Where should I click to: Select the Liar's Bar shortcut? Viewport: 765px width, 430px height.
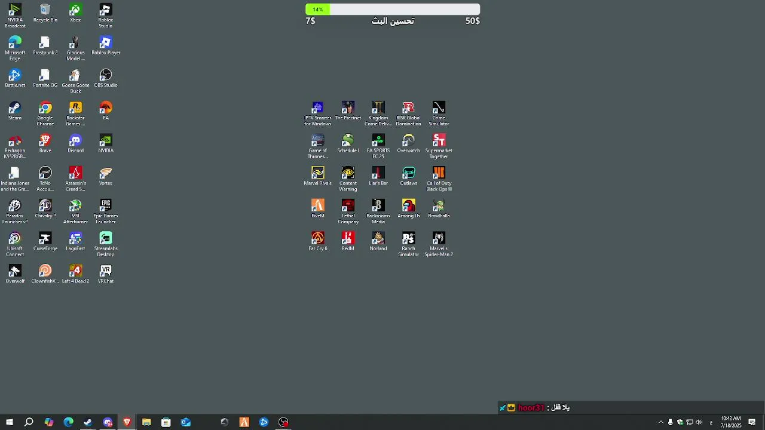378,176
